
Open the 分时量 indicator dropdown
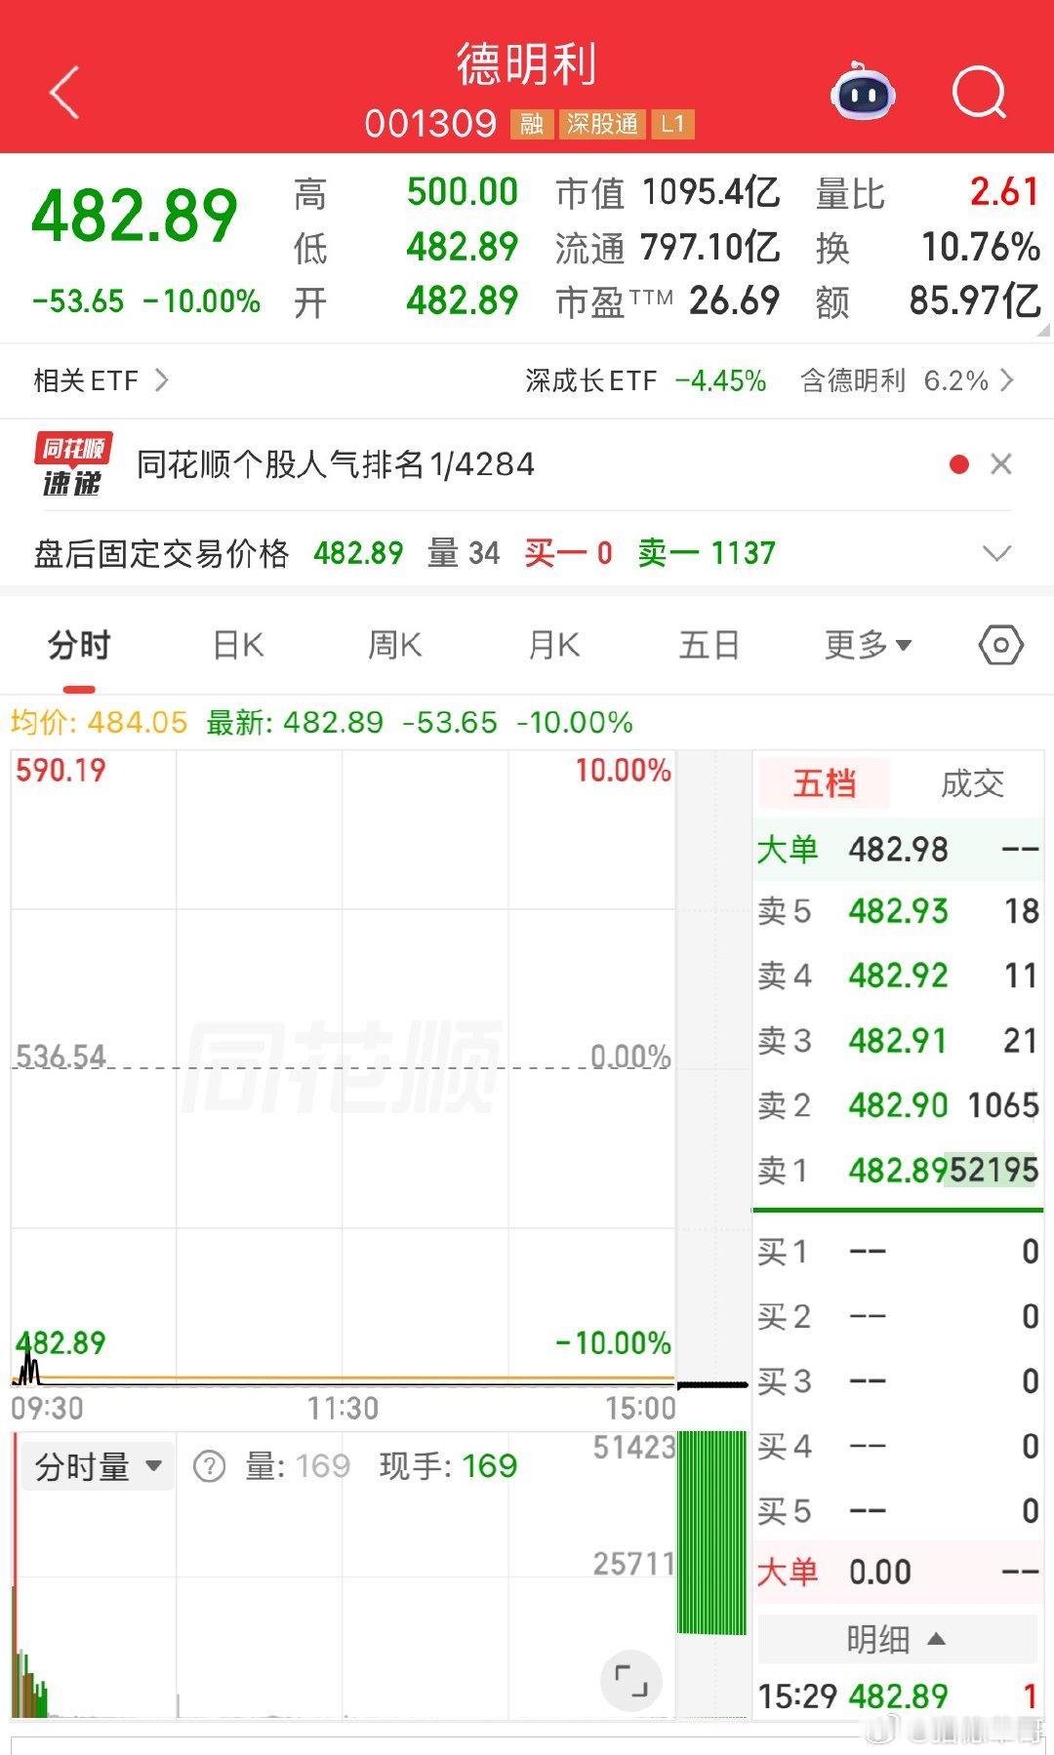pos(97,1466)
